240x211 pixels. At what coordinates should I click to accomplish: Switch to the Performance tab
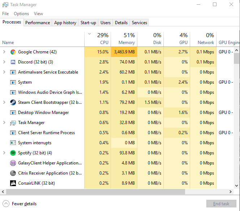click(x=38, y=23)
